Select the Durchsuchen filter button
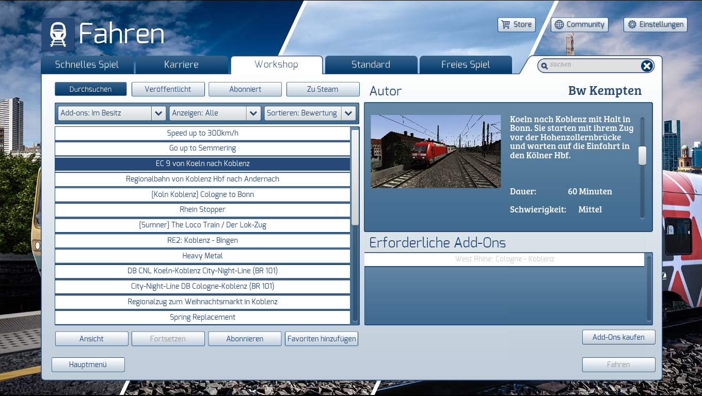The height and width of the screenshot is (396, 702). 91,89
